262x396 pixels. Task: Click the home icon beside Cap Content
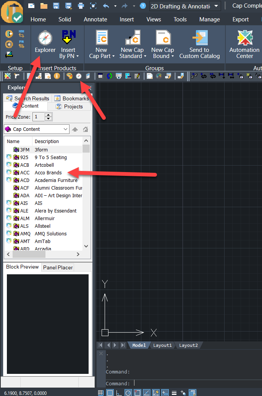tap(86, 129)
